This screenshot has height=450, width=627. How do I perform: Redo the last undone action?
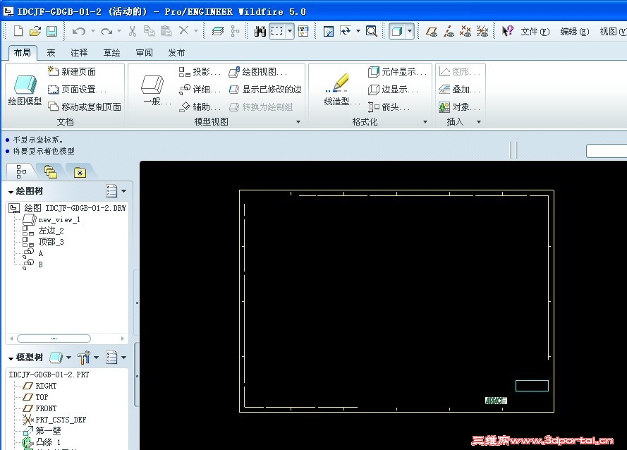106,31
